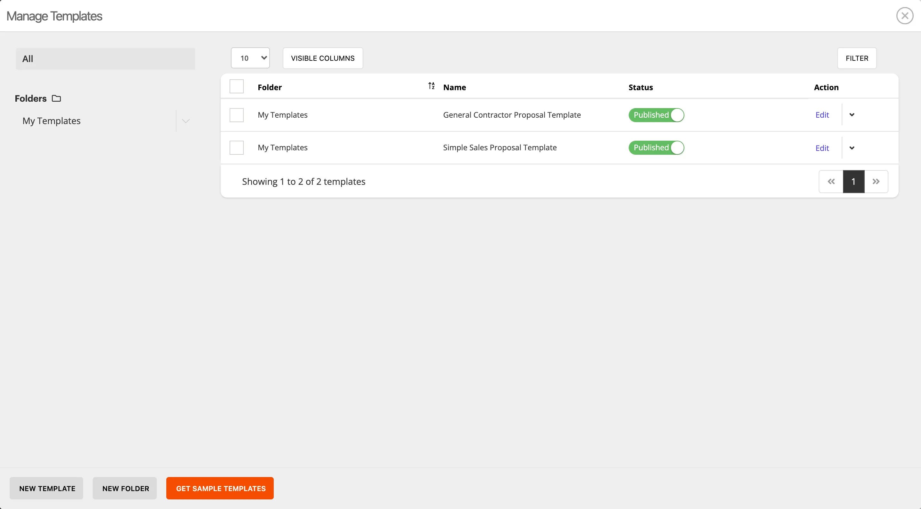Screen dimensions: 921x509
Task: Open My Templates folder in sidebar
Action: [x=51, y=121]
